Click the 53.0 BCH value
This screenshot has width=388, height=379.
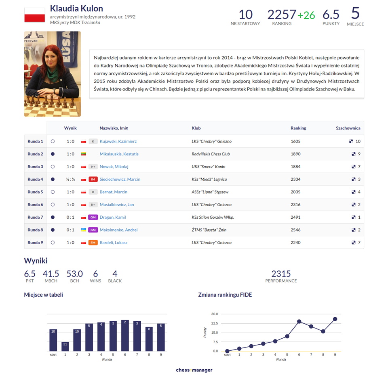pyautogui.click(x=74, y=274)
